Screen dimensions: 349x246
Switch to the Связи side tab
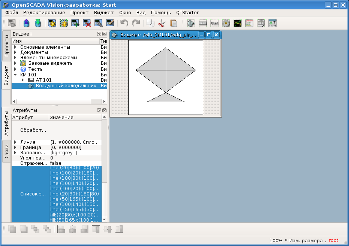point(6,151)
